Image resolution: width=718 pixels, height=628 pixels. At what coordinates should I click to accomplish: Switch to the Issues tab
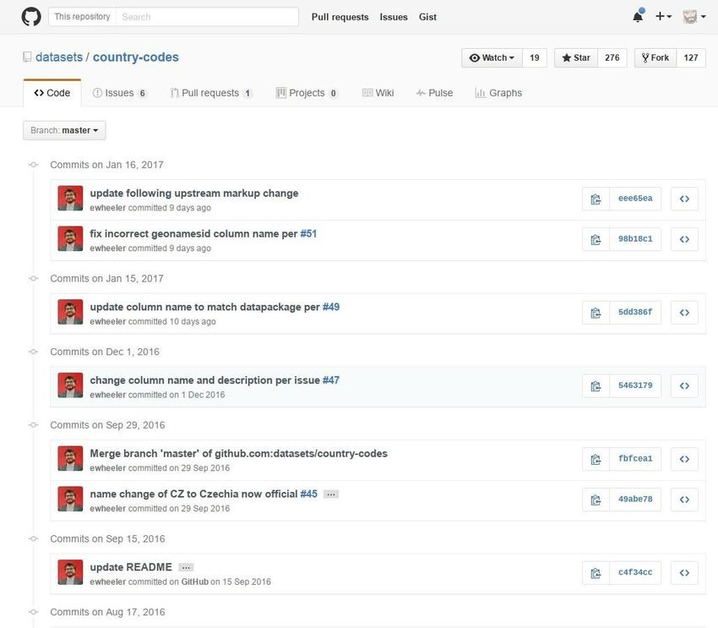coord(119,93)
